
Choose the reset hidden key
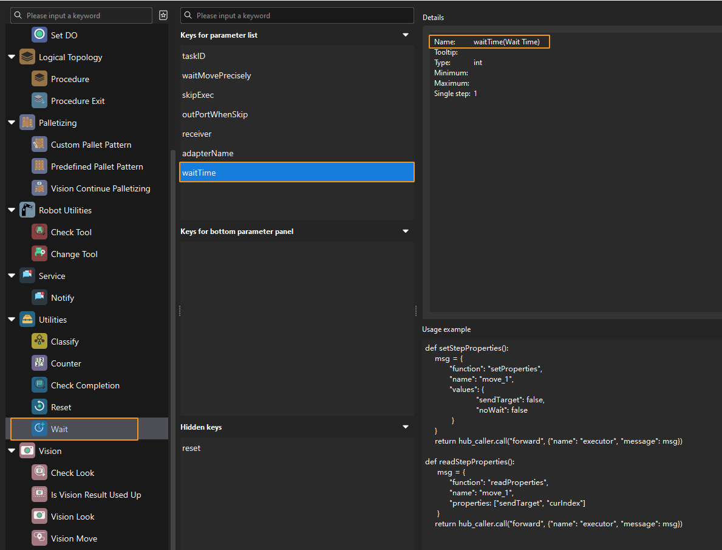point(191,448)
